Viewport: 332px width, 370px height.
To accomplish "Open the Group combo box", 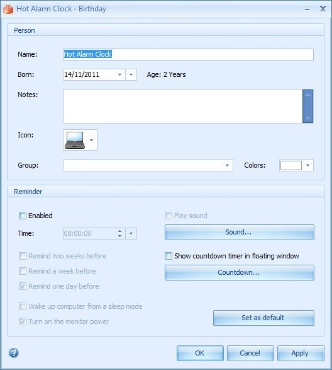I will [x=148, y=165].
